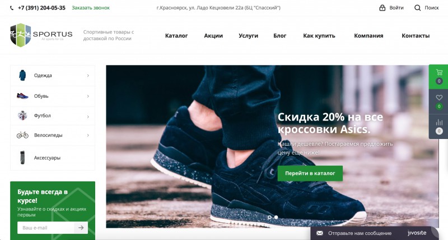The height and width of the screenshot is (240, 448).
Task: Expand the Одежда category arrow
Action: [x=88, y=75]
